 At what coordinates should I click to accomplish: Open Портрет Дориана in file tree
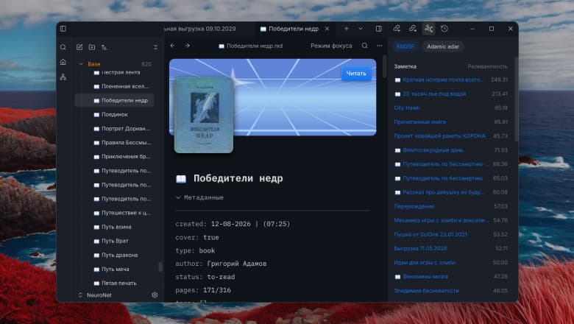[x=126, y=129]
